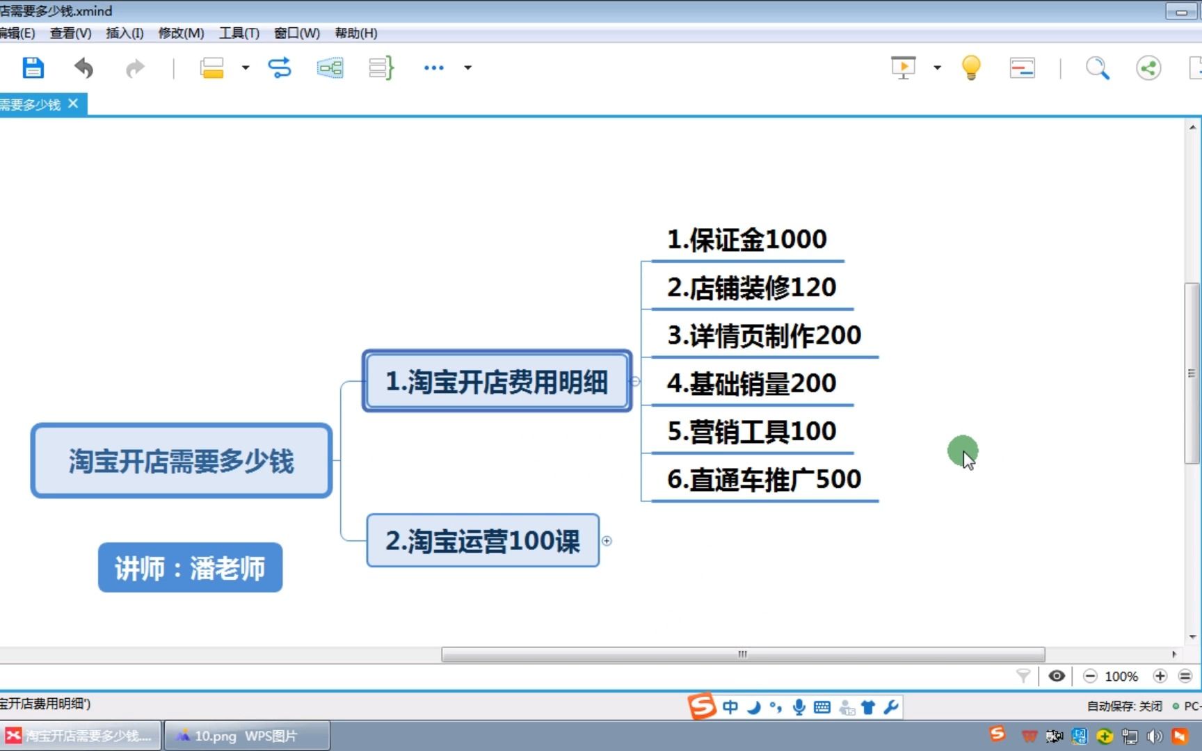The height and width of the screenshot is (751, 1202).
Task: Expand dropdown beside the ellipsis button
Action: (467, 67)
